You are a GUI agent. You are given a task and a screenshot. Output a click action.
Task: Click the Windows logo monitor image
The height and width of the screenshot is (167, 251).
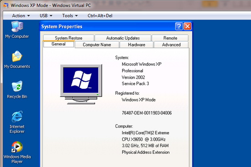[81, 84]
